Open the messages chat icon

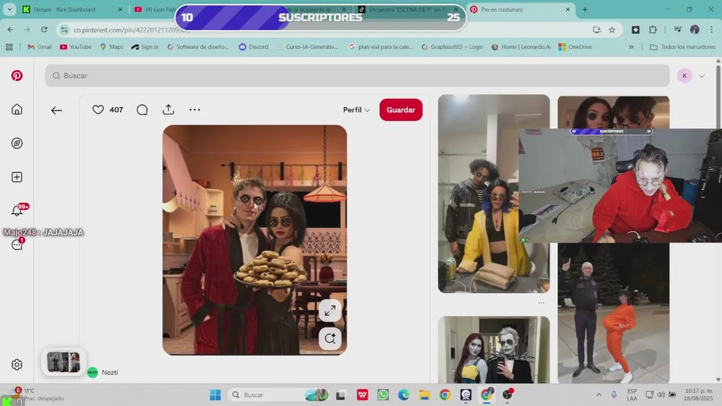tap(17, 245)
